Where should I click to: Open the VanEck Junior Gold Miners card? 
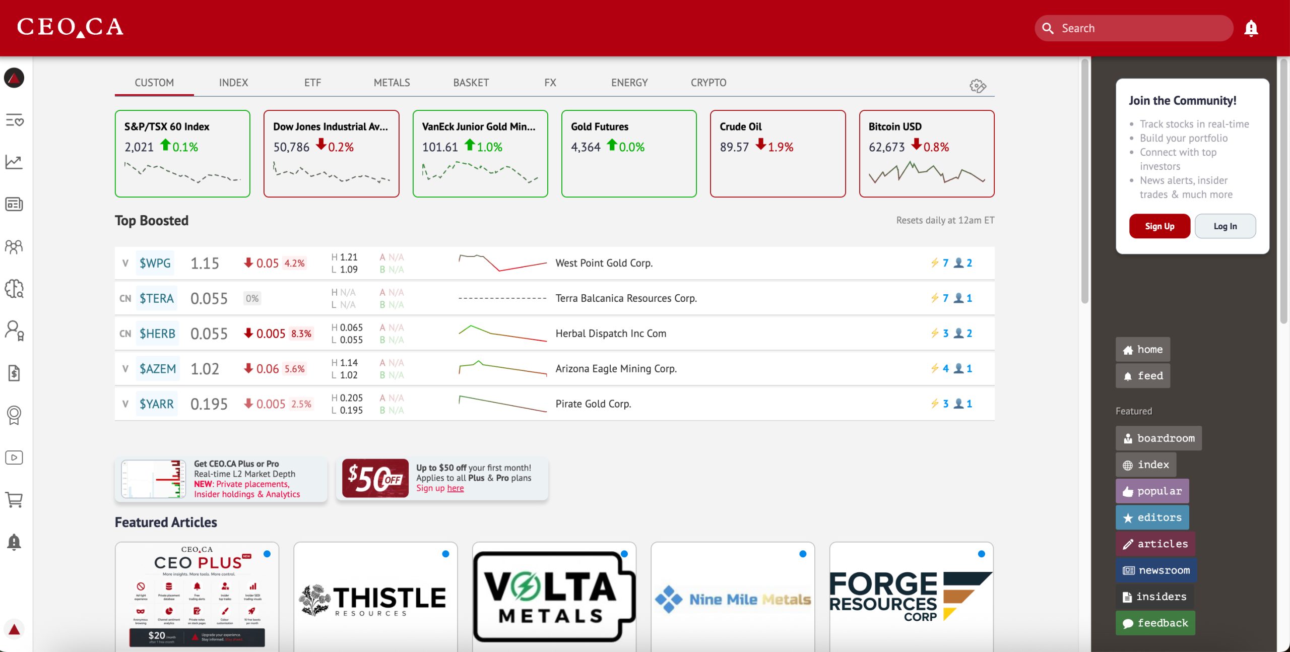(x=480, y=154)
